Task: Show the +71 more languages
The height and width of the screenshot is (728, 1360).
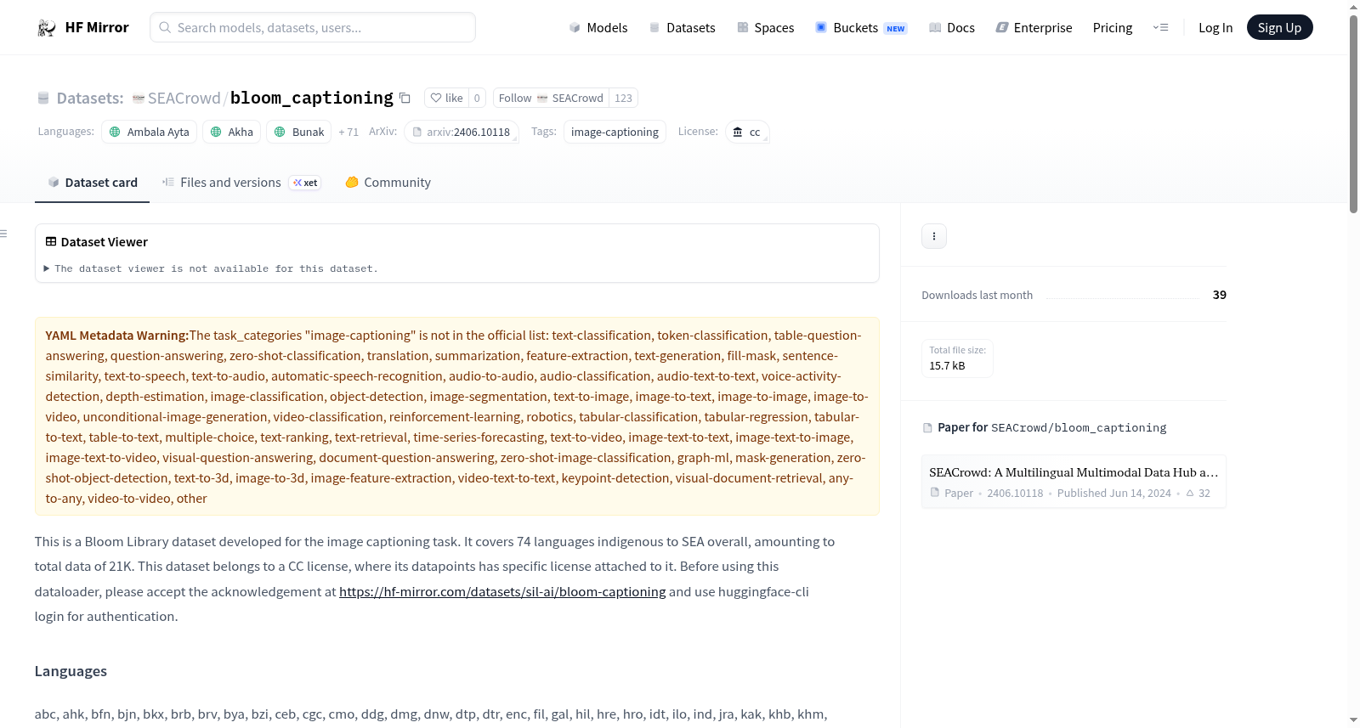Action: click(348, 133)
